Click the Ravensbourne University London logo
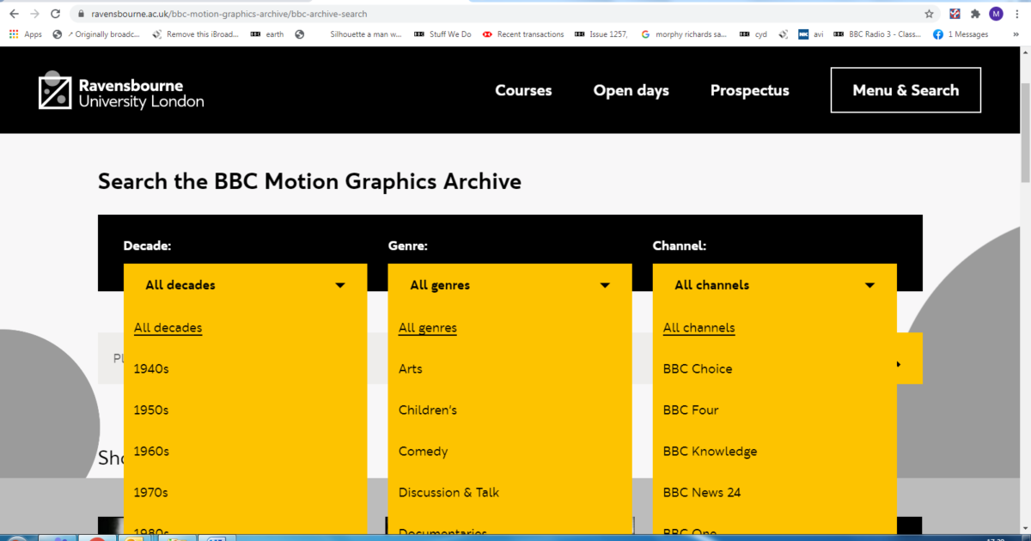 click(120, 90)
